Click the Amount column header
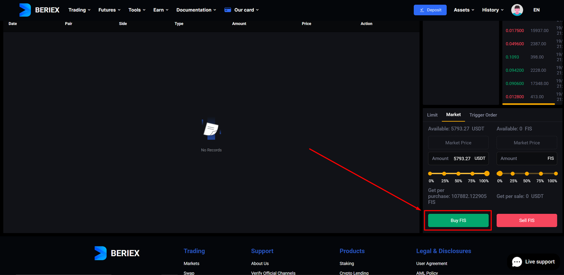The image size is (564, 275). click(x=239, y=24)
